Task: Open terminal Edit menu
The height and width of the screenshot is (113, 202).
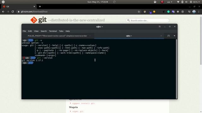Action: pos(30,31)
